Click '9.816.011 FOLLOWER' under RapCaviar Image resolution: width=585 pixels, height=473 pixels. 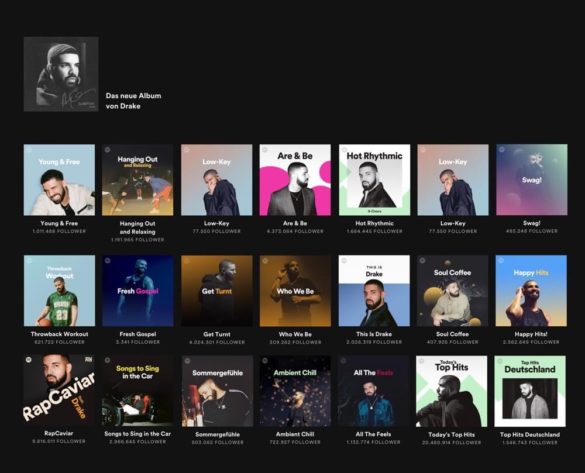coord(59,441)
